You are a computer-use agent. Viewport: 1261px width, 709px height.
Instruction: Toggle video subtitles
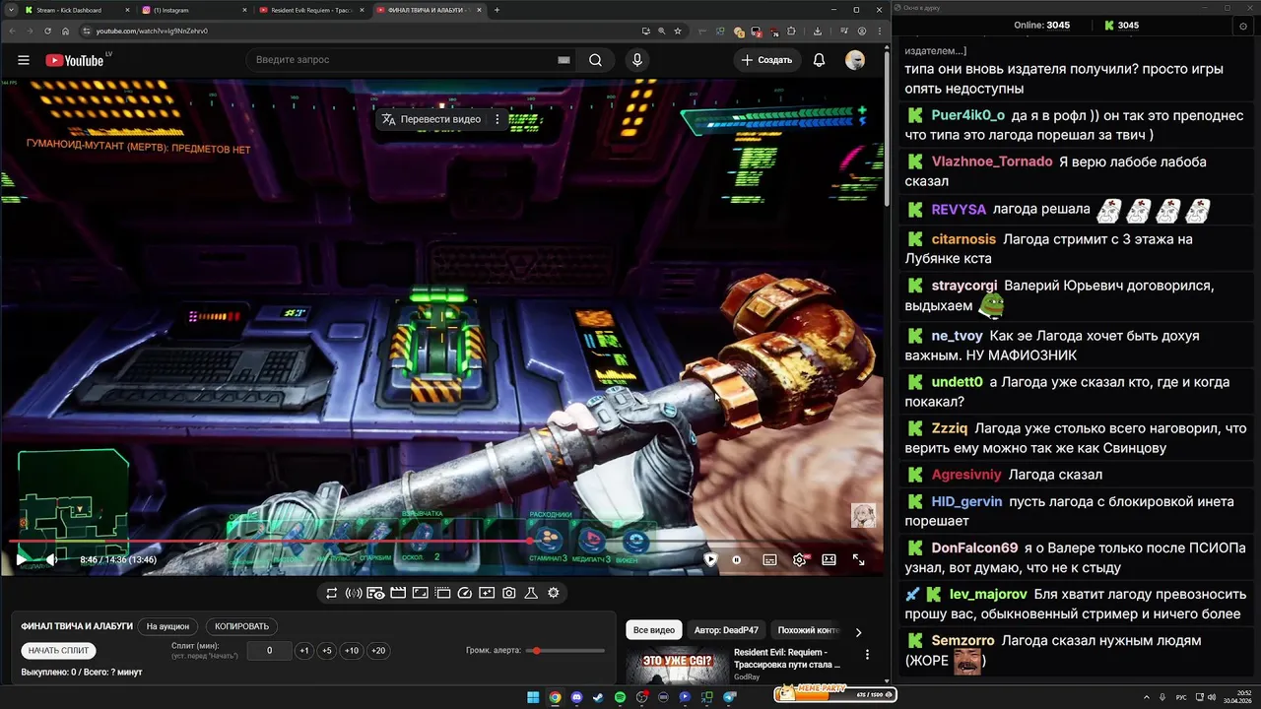769,559
